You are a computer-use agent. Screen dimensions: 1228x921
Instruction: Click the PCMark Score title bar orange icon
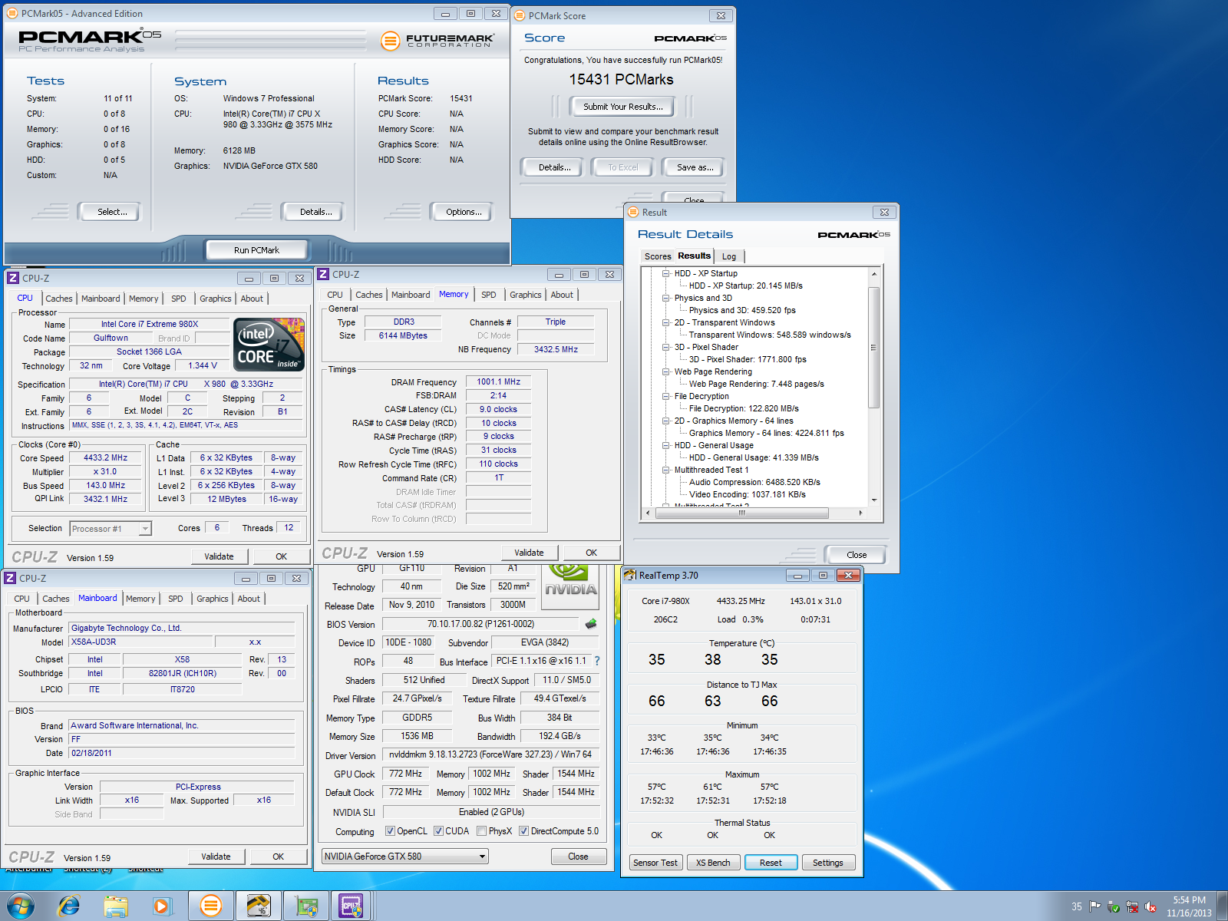point(520,15)
